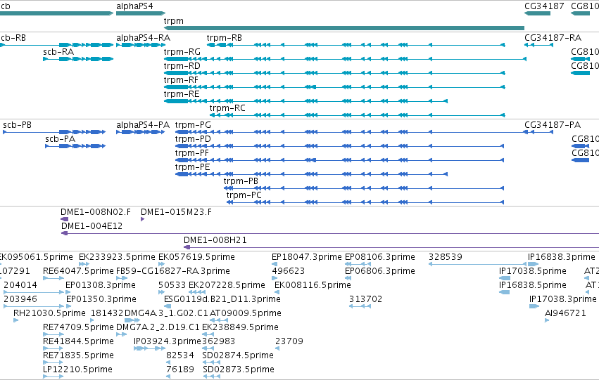
Task: Select the EK207228.5prime label
Action: (227, 285)
